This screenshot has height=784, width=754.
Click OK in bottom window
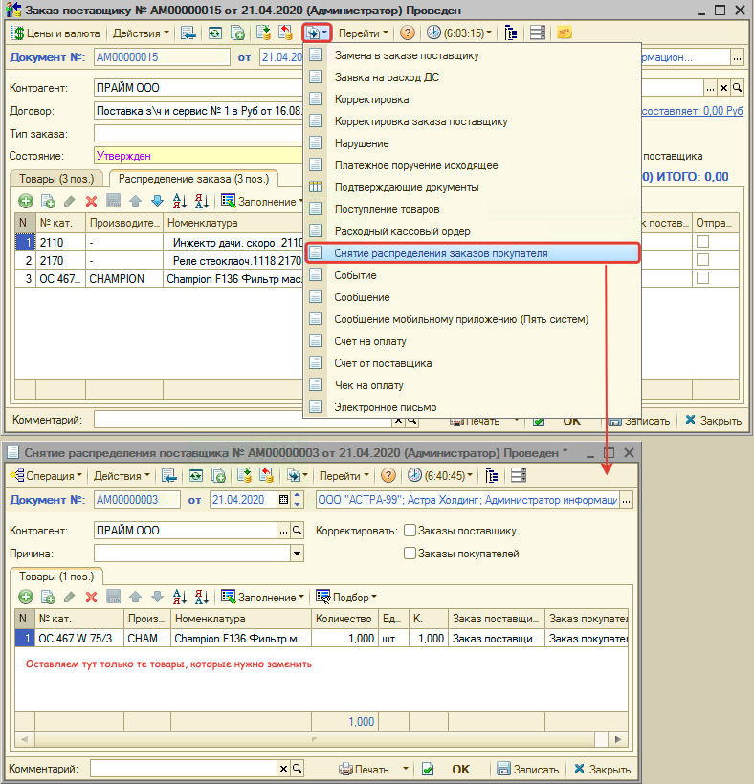pyautogui.click(x=460, y=769)
